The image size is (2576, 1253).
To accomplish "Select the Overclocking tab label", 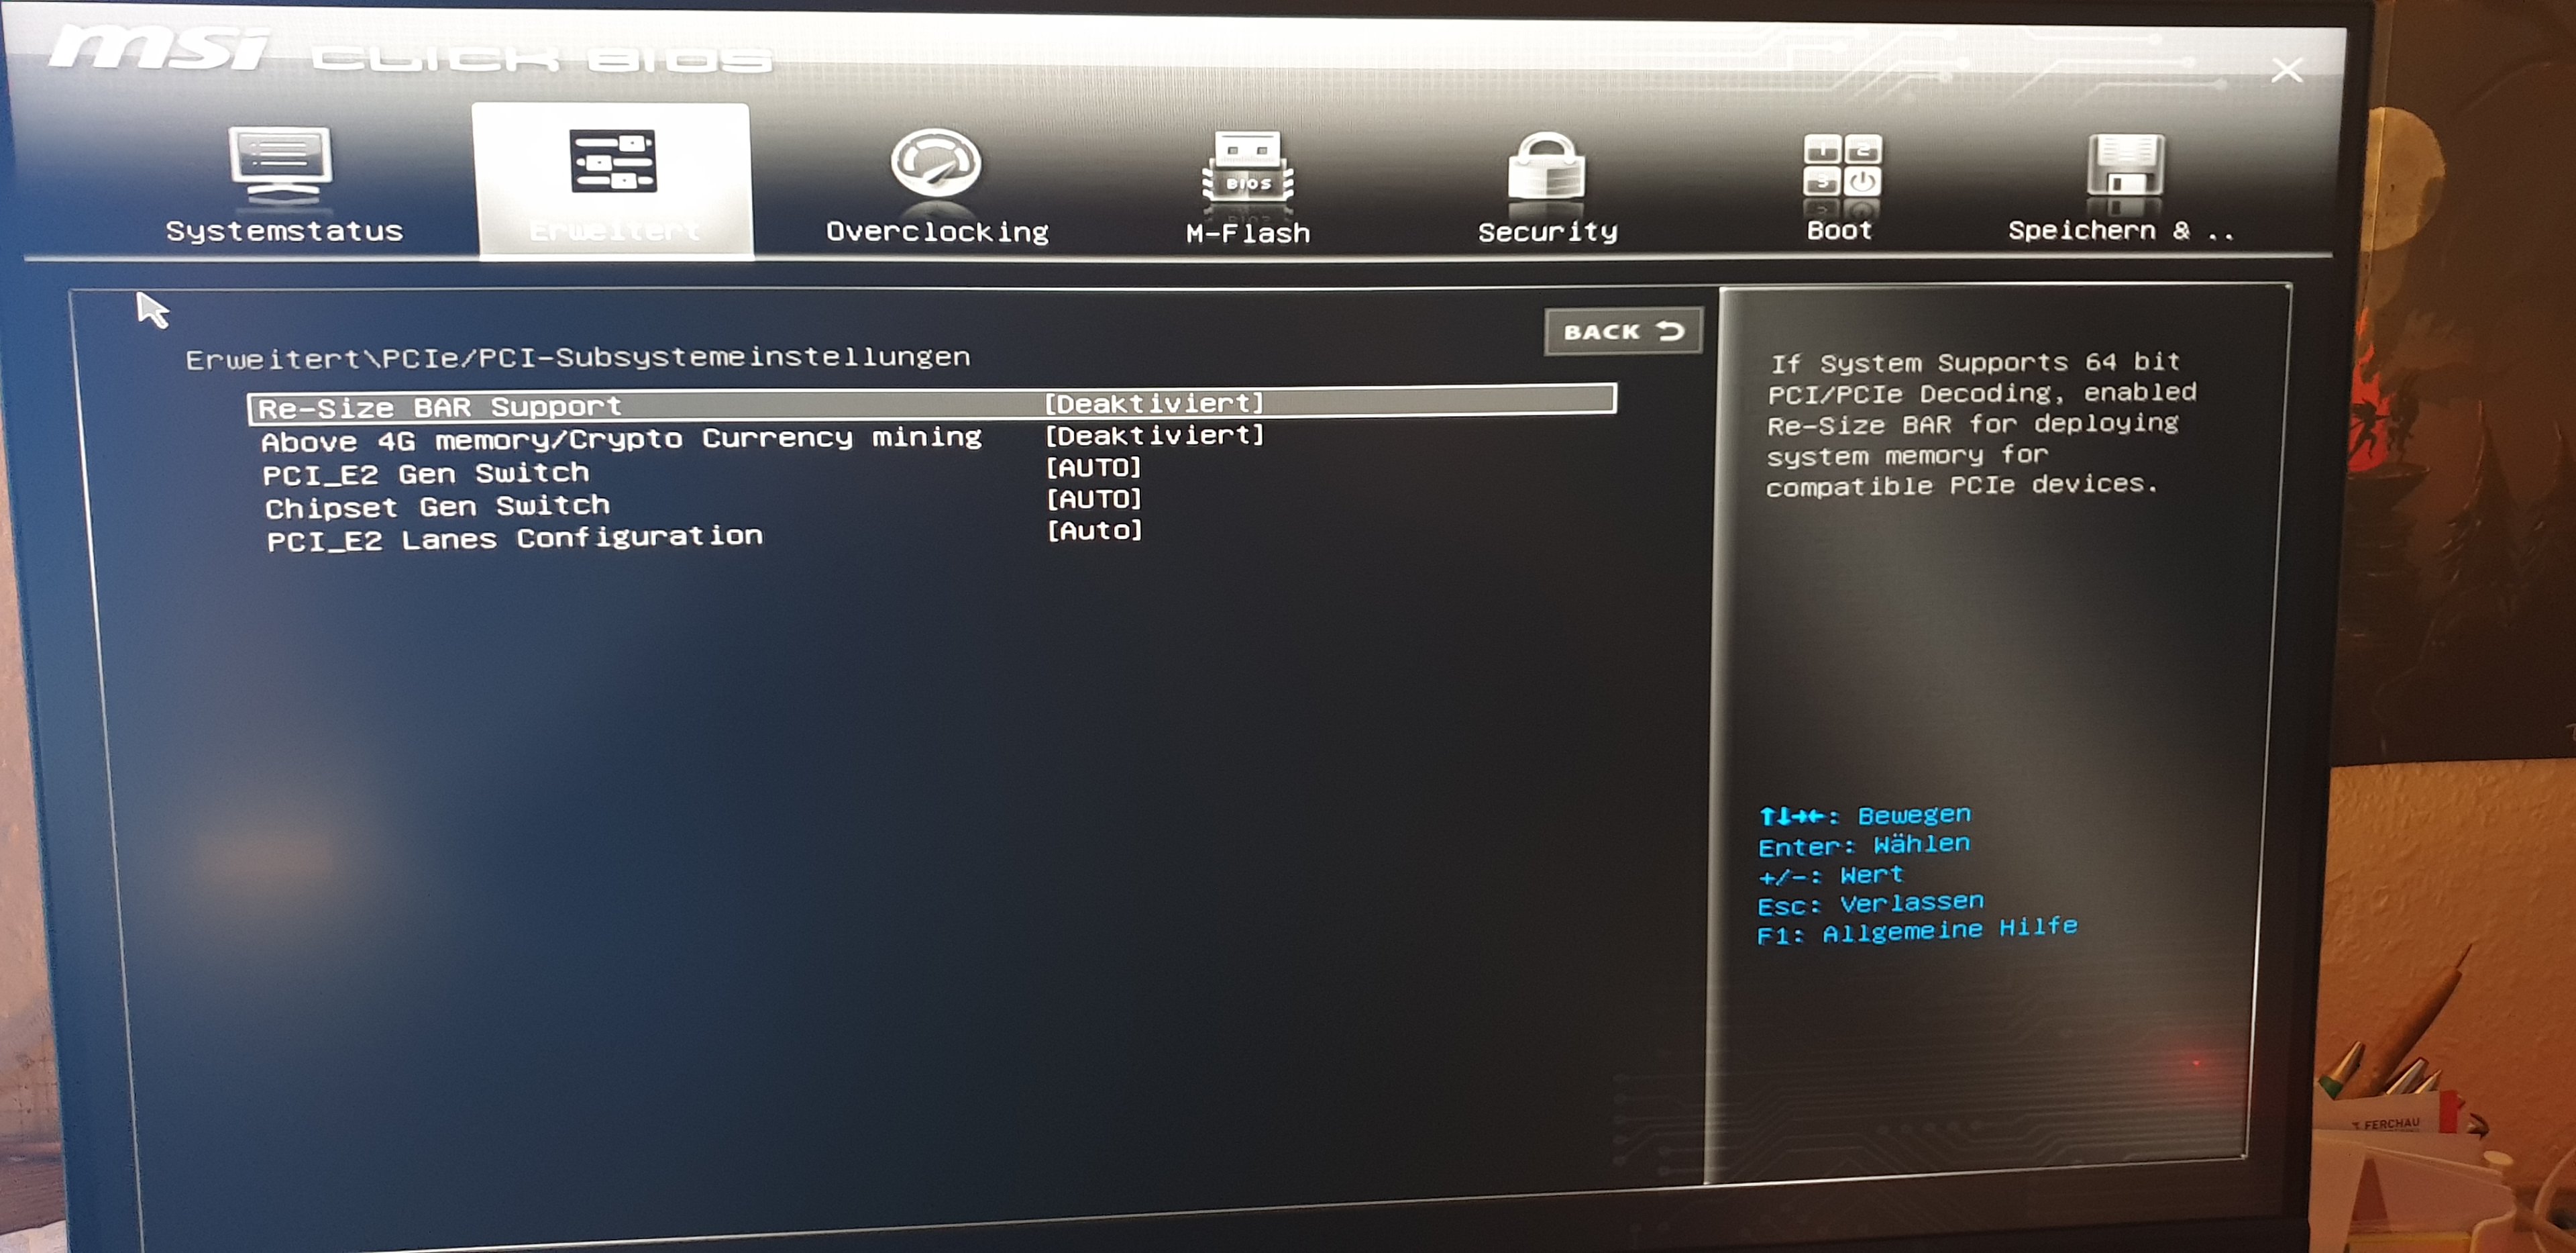I will 937,232.
